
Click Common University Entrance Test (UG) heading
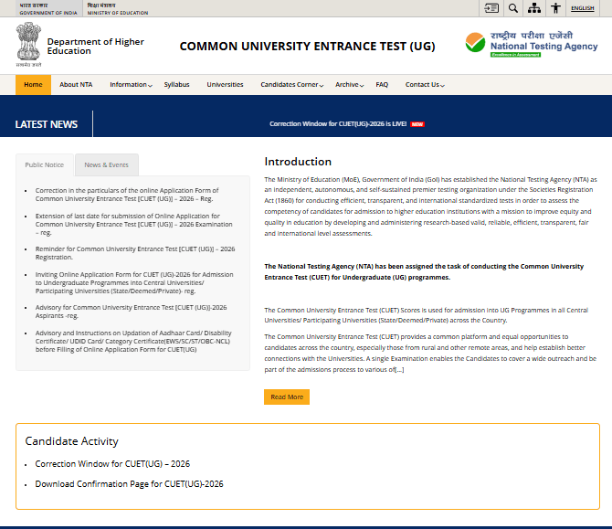[x=307, y=46]
